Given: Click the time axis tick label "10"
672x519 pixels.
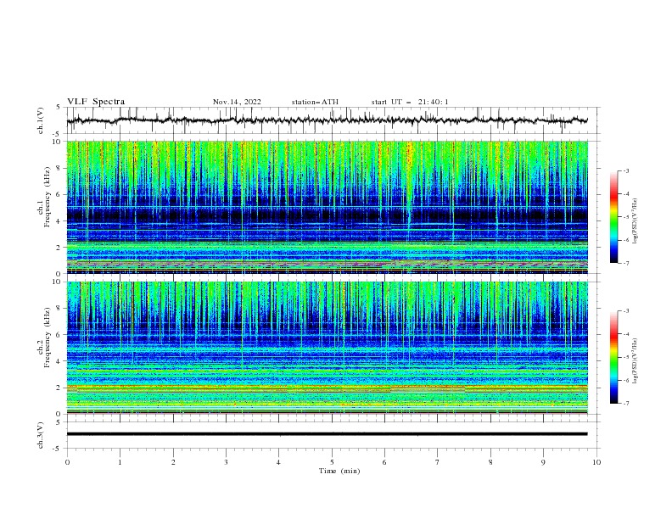Looking at the screenshot, I should 596,462.
